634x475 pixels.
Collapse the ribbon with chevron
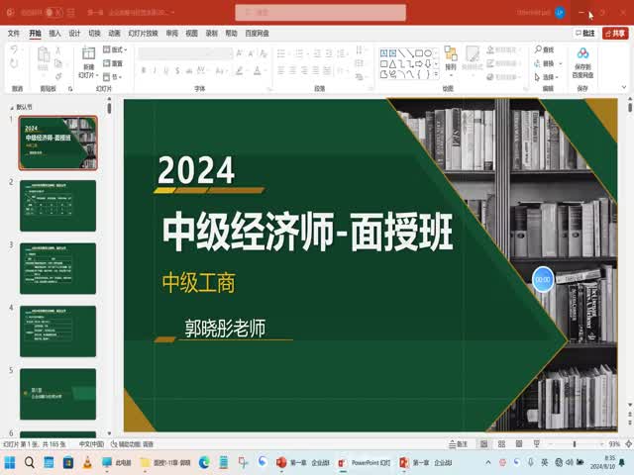coord(624,87)
